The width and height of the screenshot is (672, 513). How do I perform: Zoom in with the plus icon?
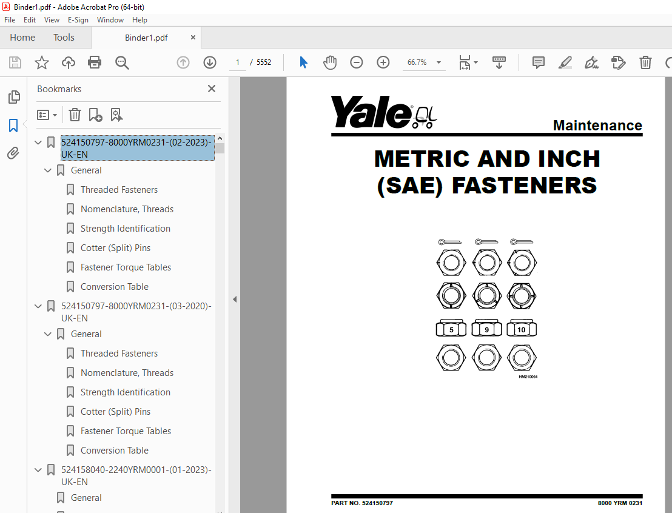pos(383,62)
